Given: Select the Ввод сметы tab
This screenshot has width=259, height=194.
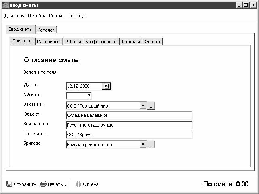Looking at the screenshot, I should [x=21, y=30].
